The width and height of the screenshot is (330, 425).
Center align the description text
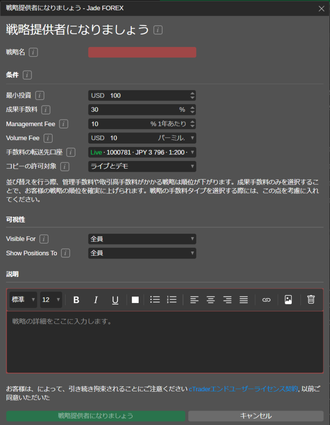211,300
